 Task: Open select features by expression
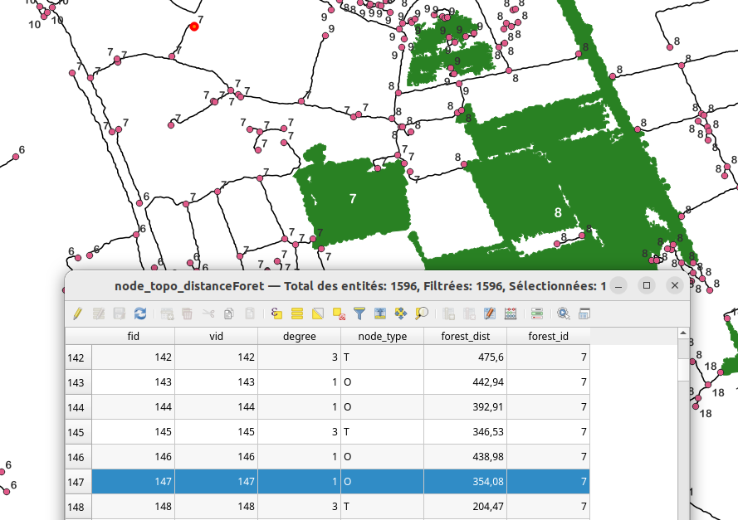[277, 313]
